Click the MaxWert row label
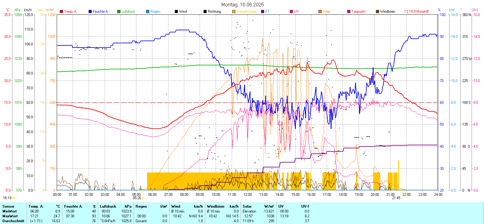Viewport: 484px width, 224px height. coord(10,216)
